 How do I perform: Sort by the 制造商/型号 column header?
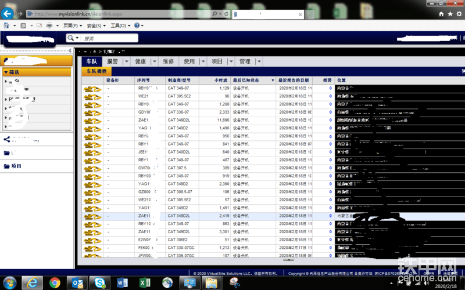[x=182, y=80]
